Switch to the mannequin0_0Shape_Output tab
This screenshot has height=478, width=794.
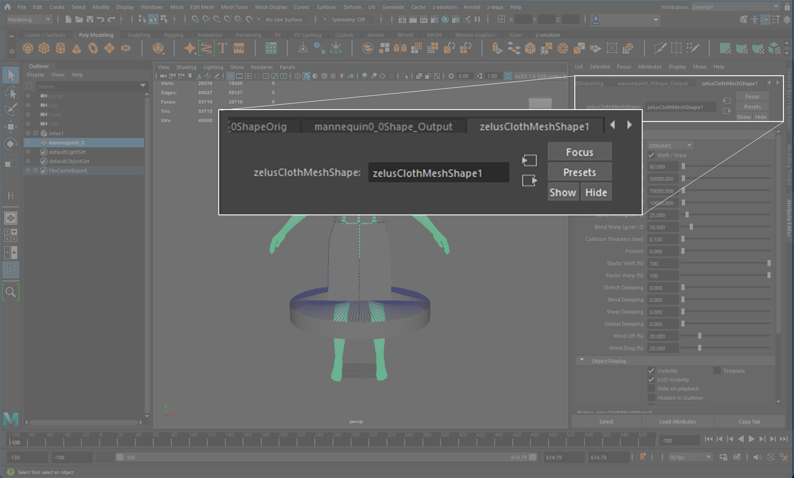pos(652,83)
